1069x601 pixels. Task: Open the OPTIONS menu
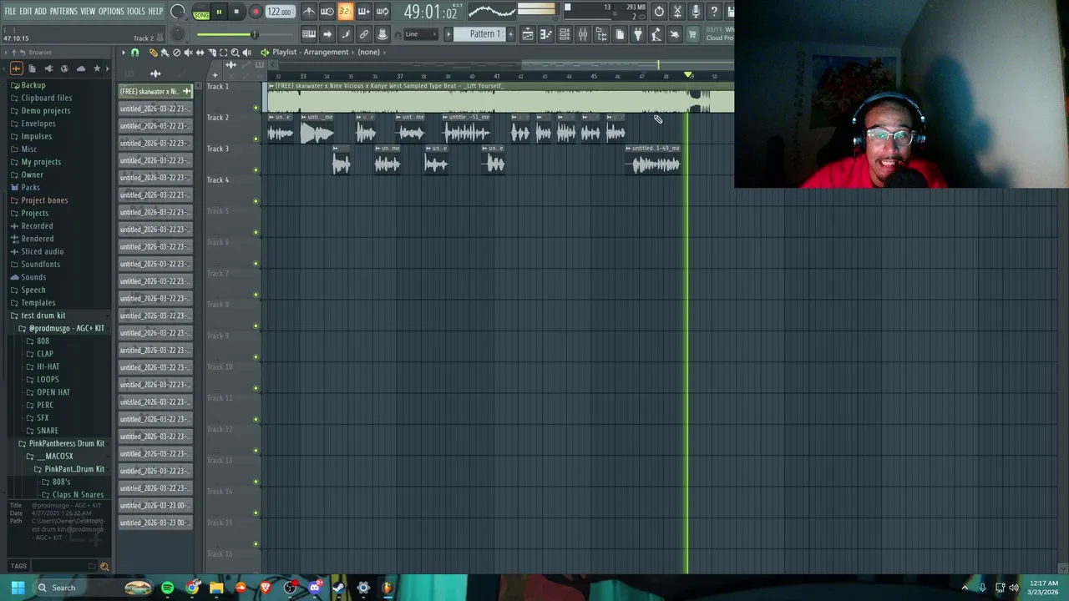111,12
